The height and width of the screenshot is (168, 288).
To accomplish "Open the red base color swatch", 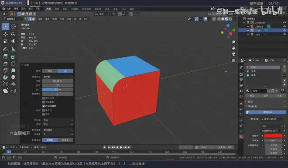I will pos(273,136).
